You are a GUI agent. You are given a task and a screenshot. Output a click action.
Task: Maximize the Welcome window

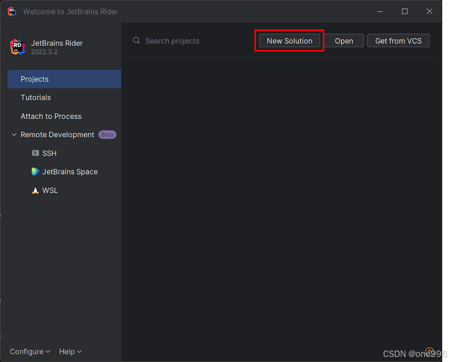(x=405, y=11)
